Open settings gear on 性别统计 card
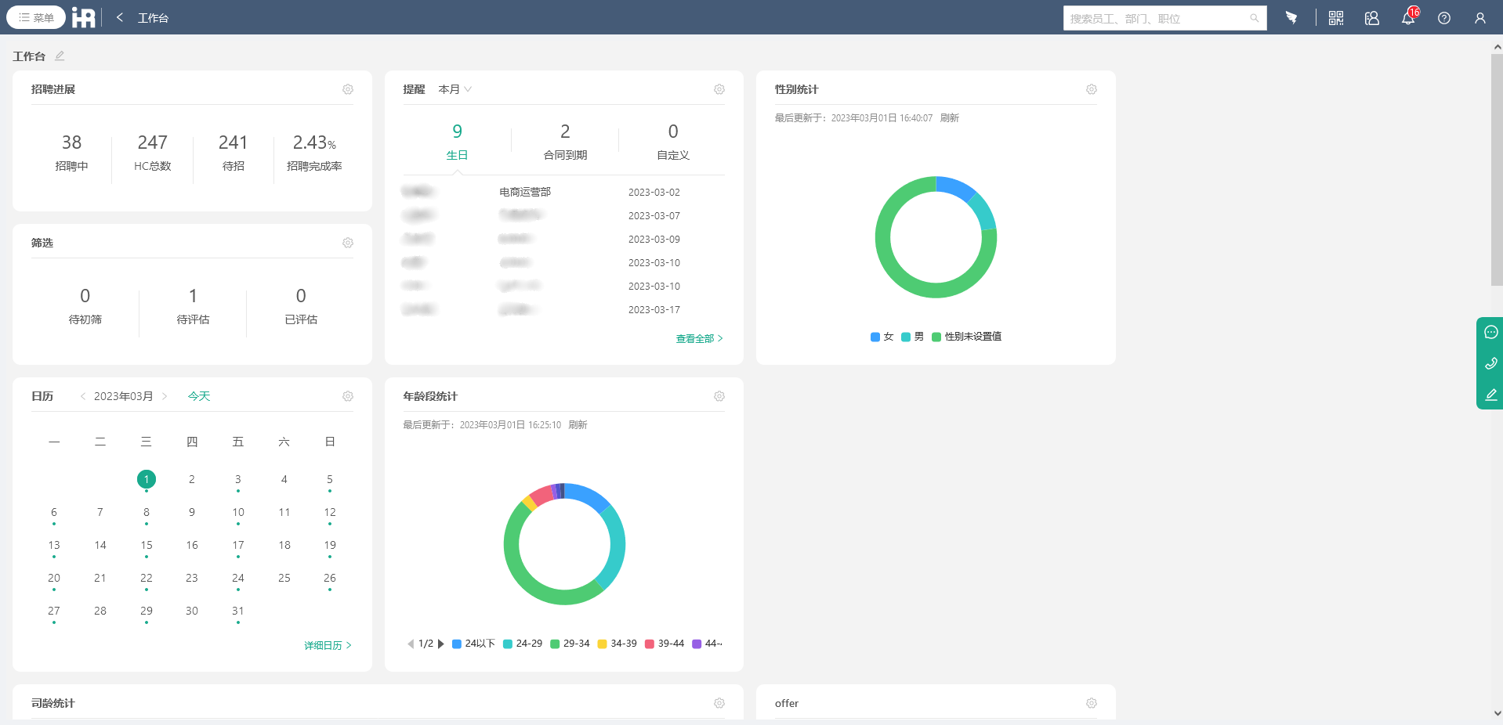 (x=1092, y=89)
